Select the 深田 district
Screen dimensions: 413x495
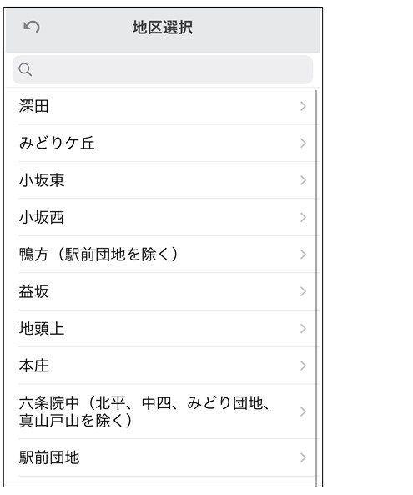pos(161,106)
